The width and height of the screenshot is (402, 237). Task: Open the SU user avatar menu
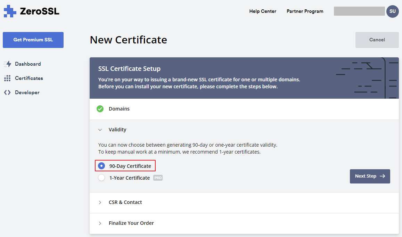click(392, 11)
